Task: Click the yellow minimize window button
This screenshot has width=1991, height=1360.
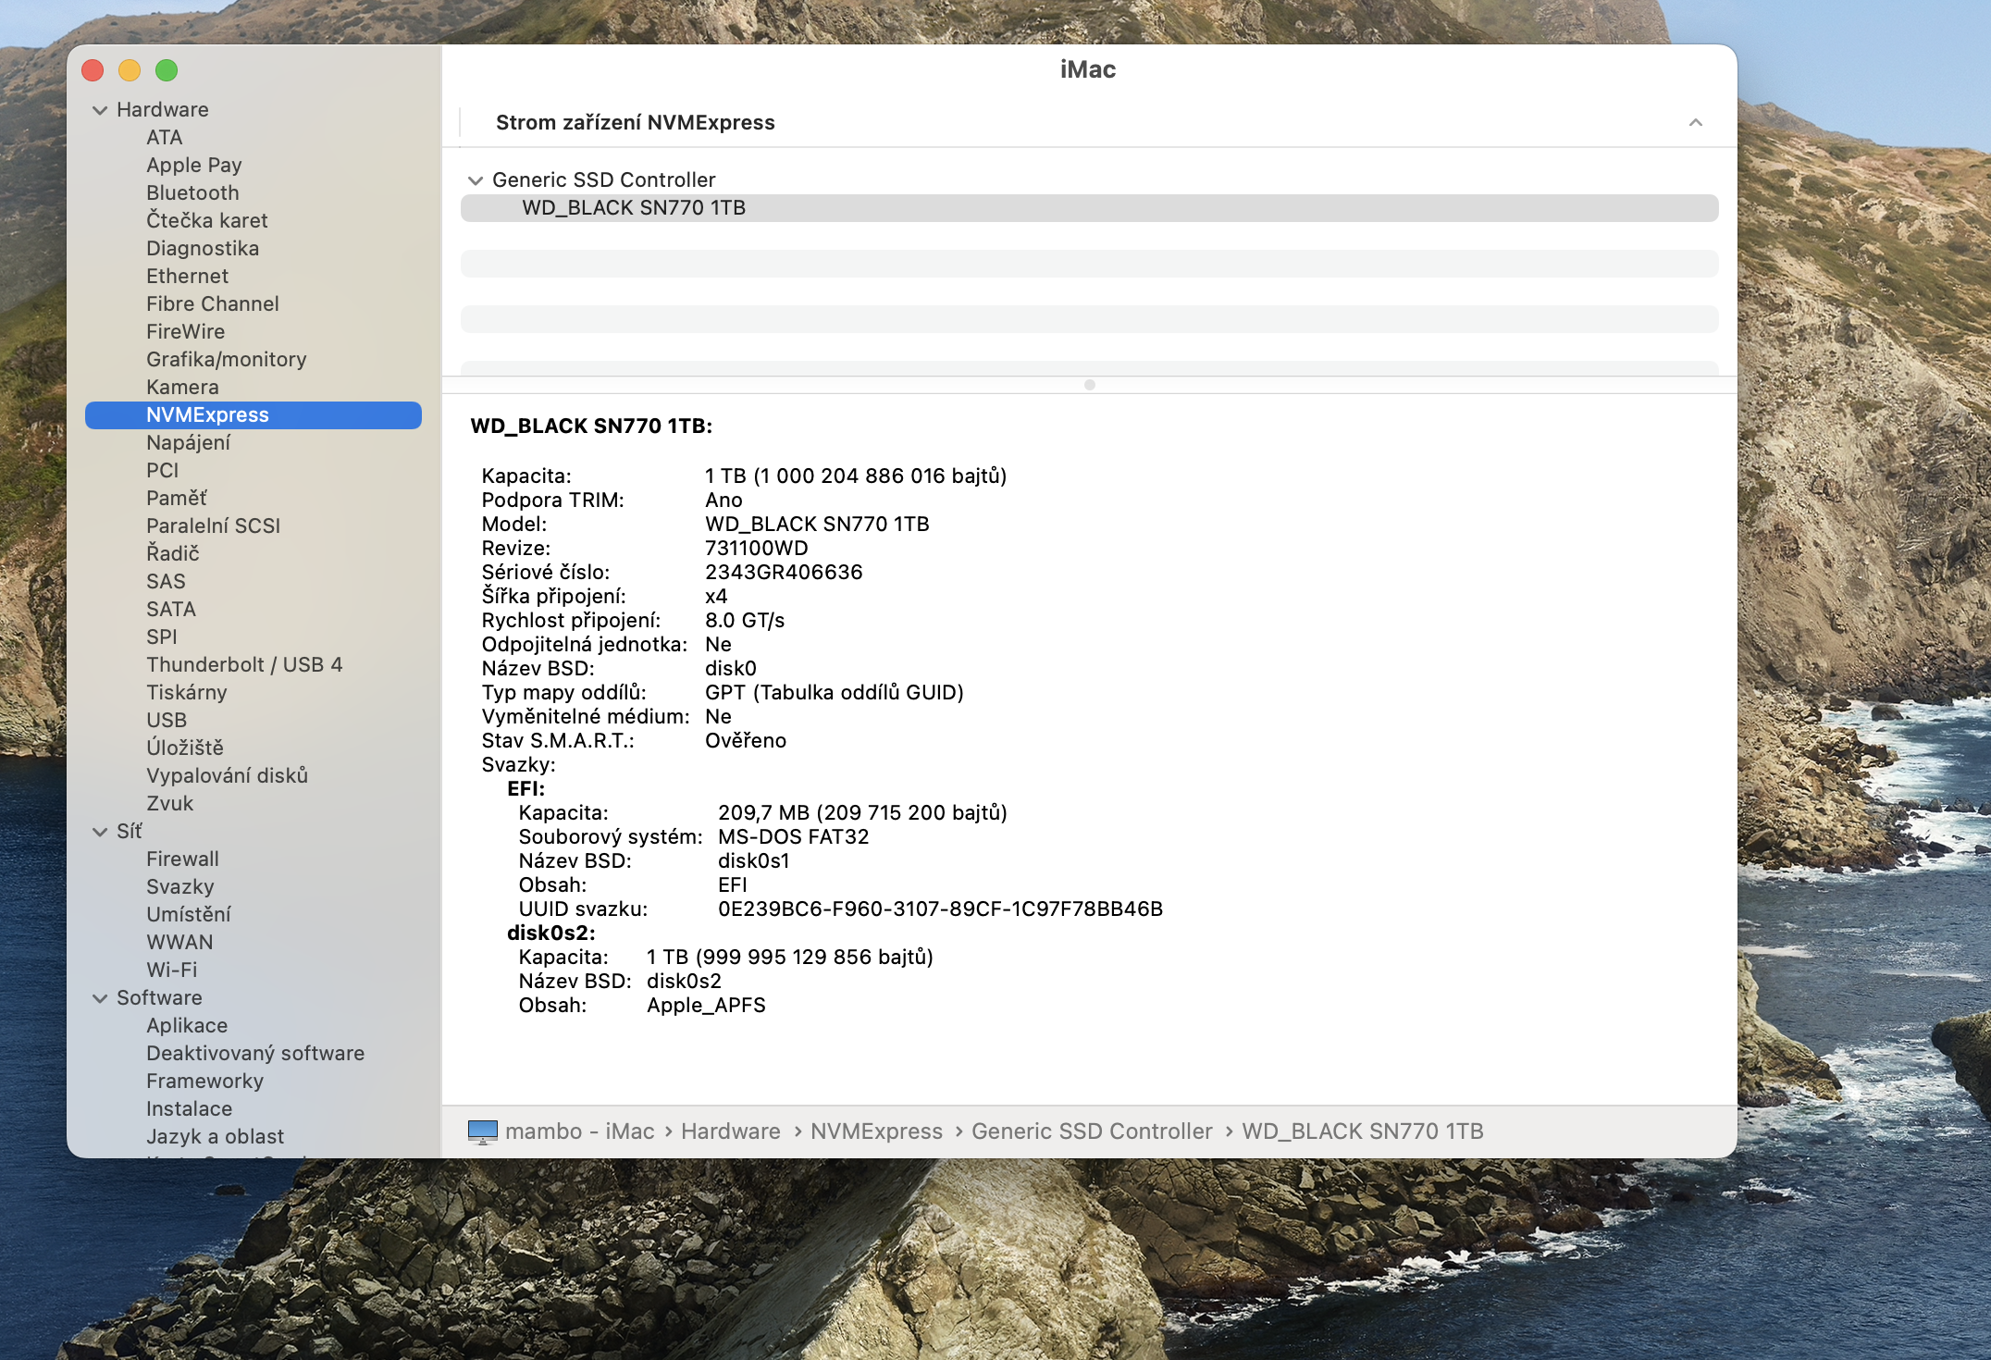Action: click(x=130, y=70)
